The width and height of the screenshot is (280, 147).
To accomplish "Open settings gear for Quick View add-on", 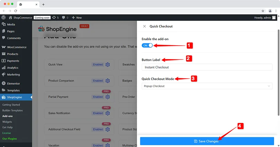I will coord(108,65).
